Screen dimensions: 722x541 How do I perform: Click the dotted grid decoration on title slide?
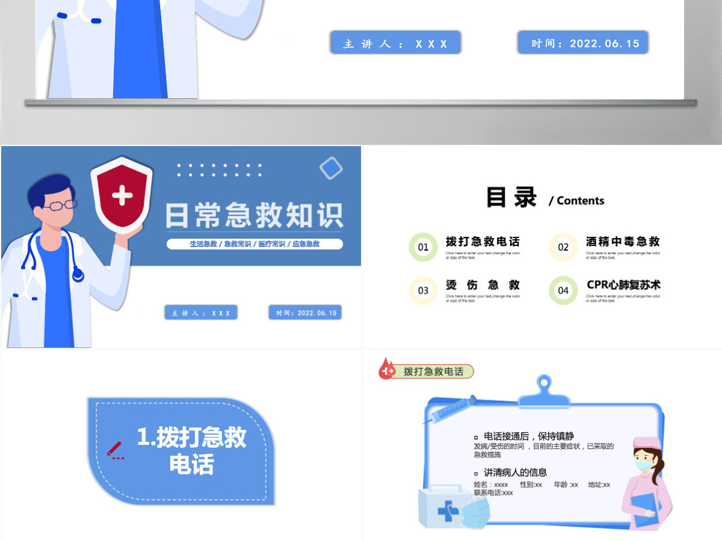(220, 170)
